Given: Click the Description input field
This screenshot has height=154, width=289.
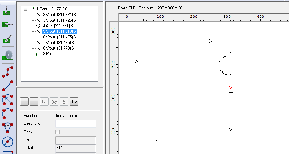Looking at the screenshot, I should click(x=75, y=124).
